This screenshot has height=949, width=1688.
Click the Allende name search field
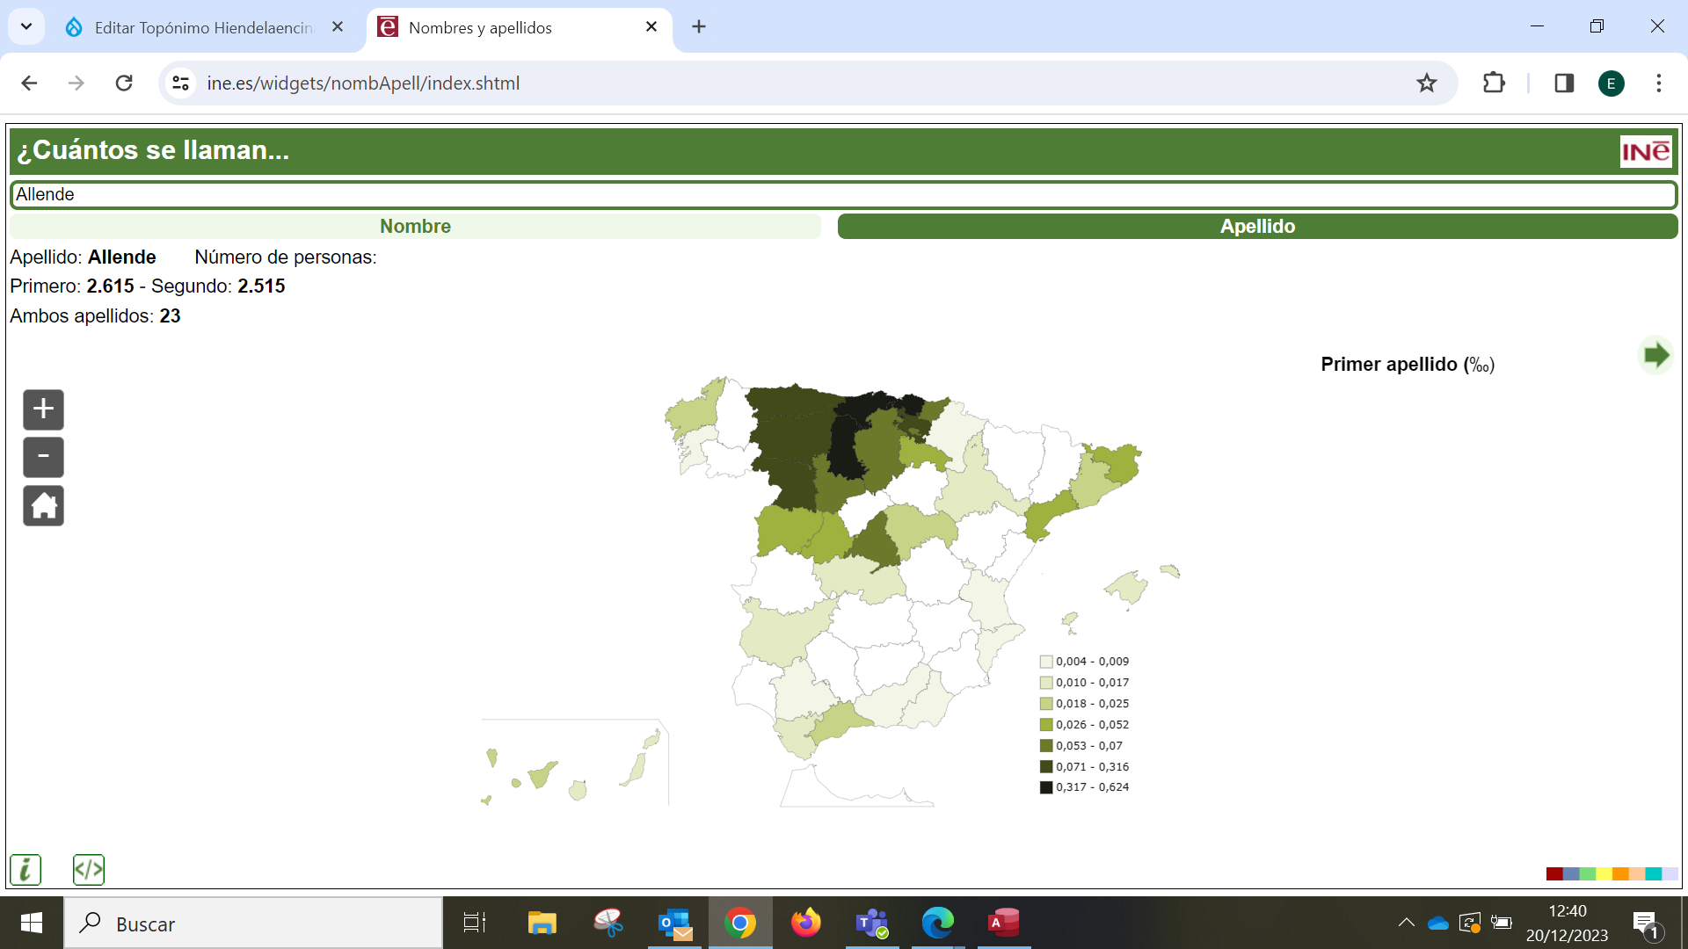(x=842, y=194)
